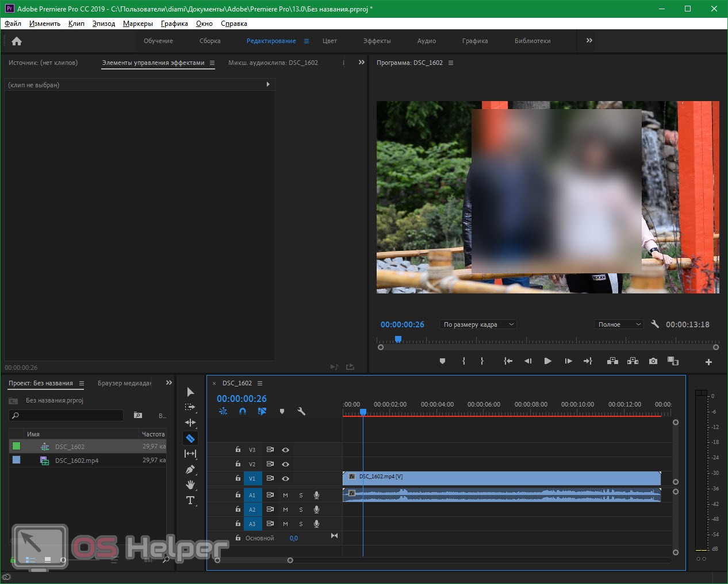The height and width of the screenshot is (584, 728).
Task: Open the Эпизод menu
Action: [x=104, y=24]
